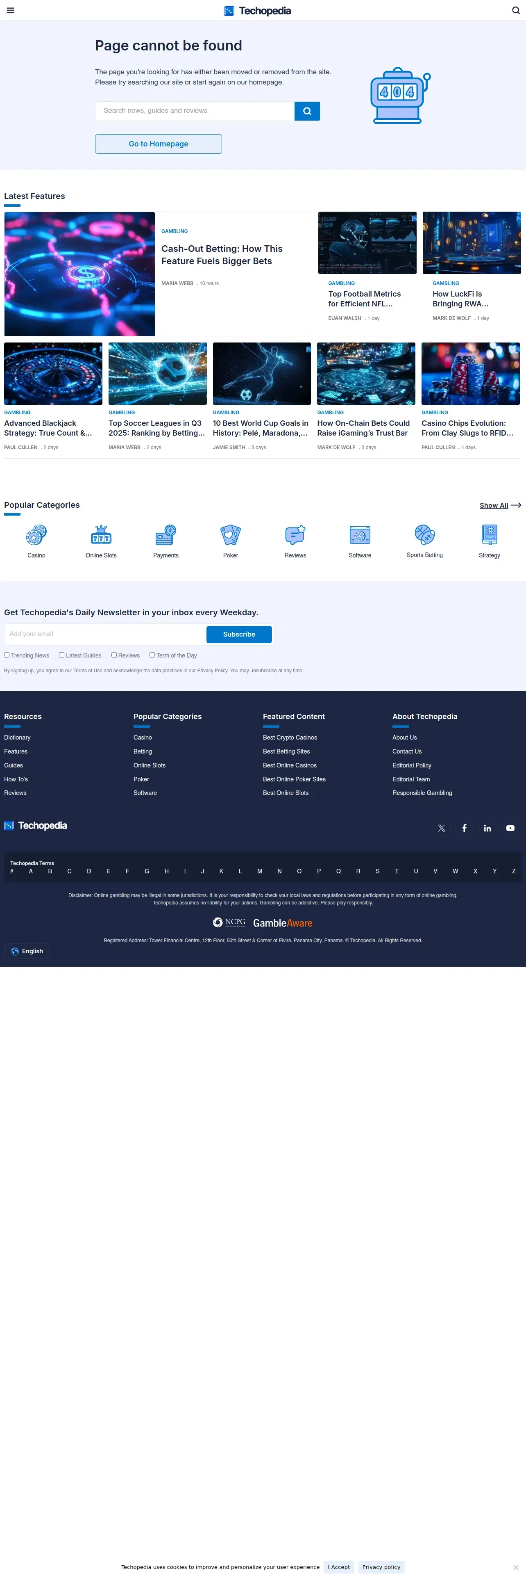Open the Reviews category icon
This screenshot has width=526, height=1580.
tap(295, 535)
